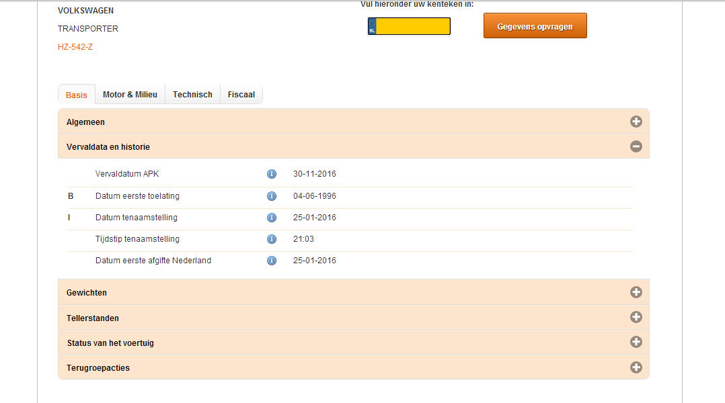Select the Fiscaal tab
Image resolution: width=725 pixels, height=403 pixels.
pyautogui.click(x=241, y=95)
